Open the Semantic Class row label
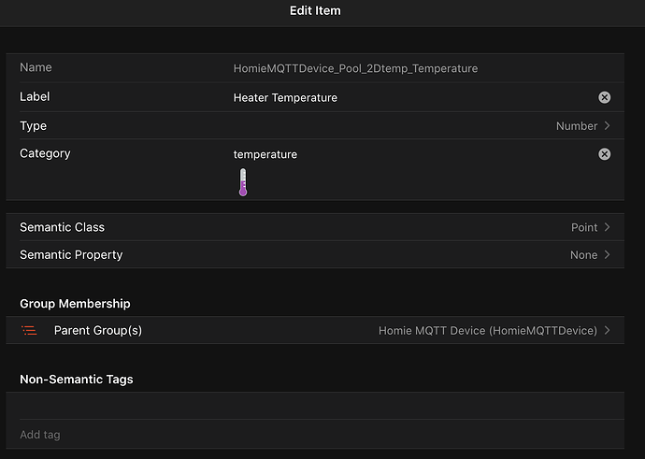 (x=62, y=227)
